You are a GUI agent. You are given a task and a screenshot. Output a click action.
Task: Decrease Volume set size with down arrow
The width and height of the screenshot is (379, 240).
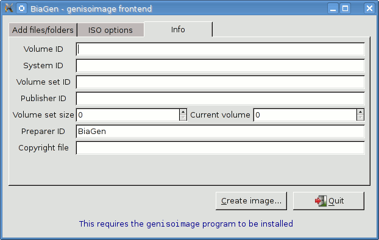[x=183, y=118]
